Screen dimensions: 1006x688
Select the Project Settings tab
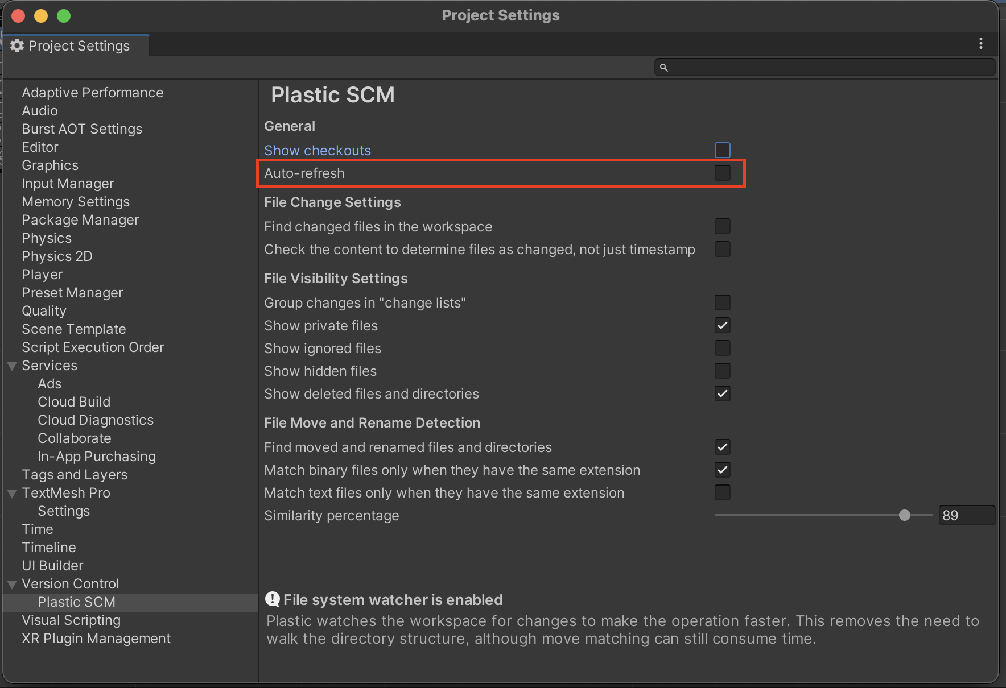[76, 46]
